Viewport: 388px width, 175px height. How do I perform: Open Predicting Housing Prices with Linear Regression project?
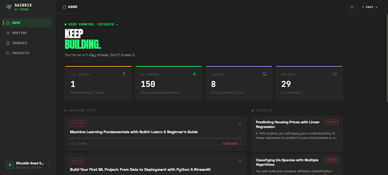pyautogui.click(x=288, y=124)
